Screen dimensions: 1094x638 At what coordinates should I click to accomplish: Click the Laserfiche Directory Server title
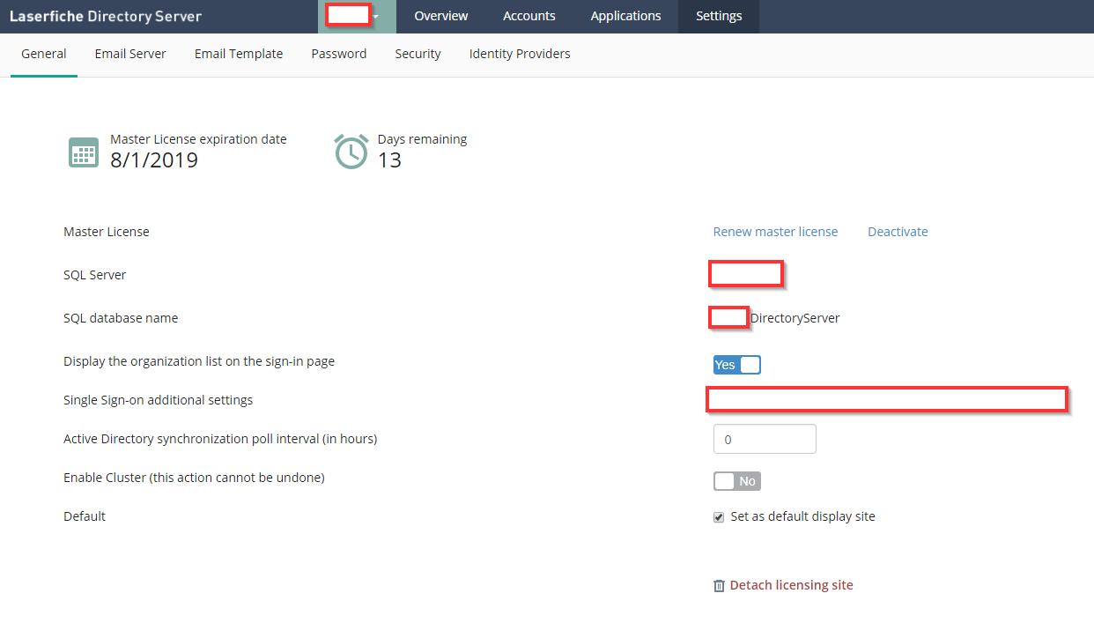coord(106,17)
